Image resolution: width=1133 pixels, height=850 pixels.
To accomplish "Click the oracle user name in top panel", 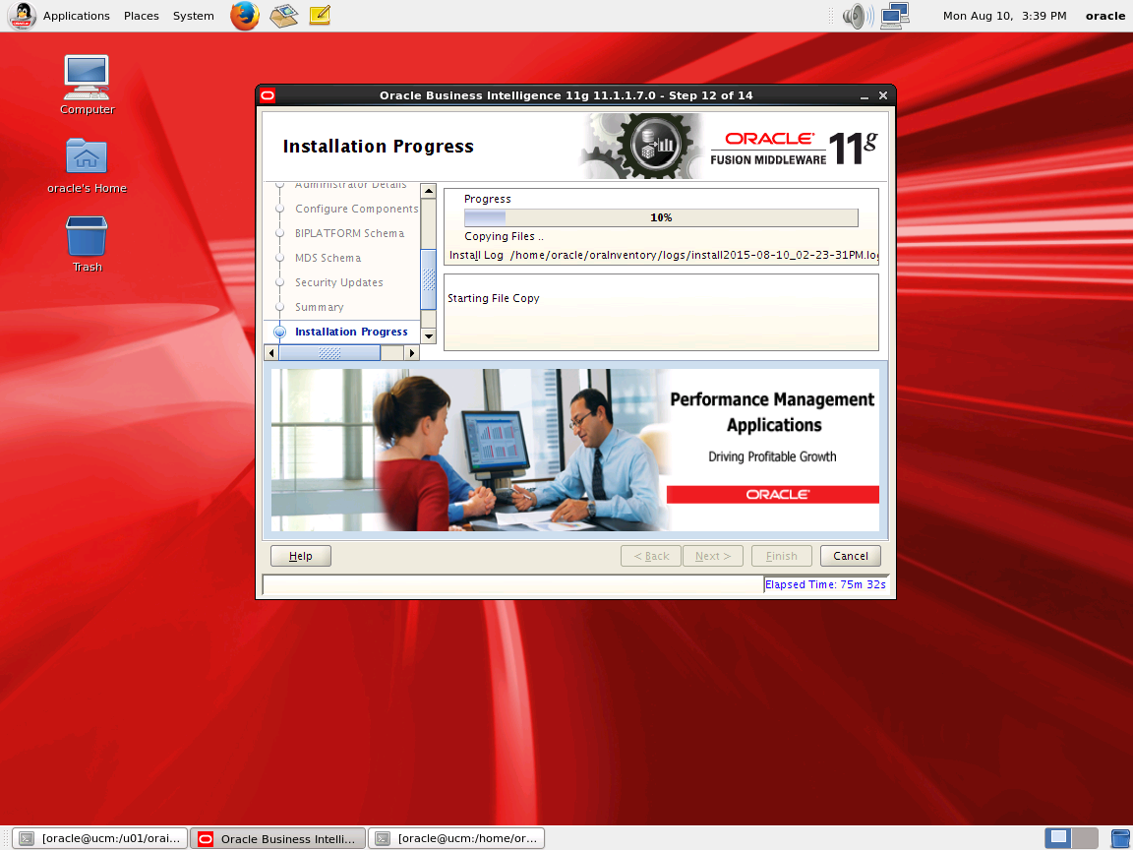I will click(1104, 15).
